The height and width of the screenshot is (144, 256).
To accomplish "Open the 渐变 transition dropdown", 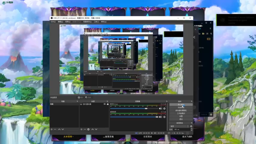I will click(x=179, y=126).
